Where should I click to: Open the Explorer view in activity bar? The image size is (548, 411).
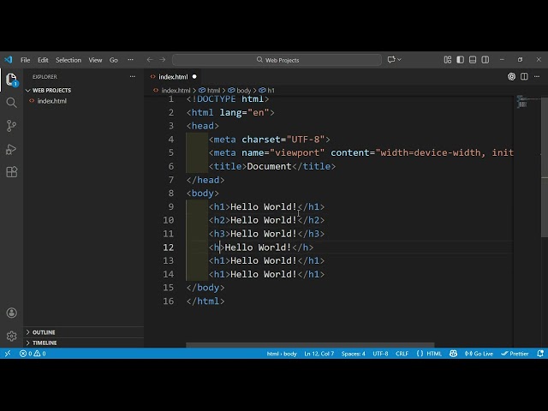click(11, 80)
